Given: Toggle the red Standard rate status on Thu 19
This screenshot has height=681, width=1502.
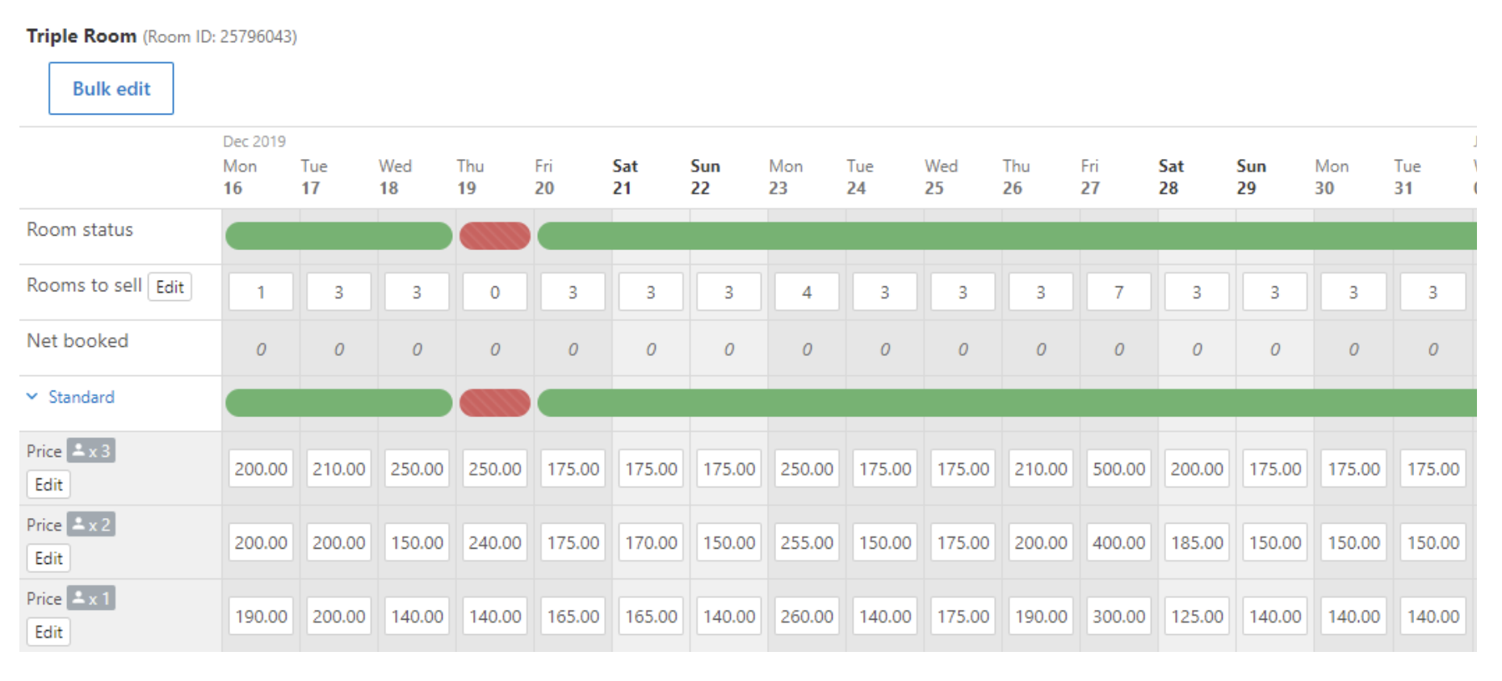Looking at the screenshot, I should point(495,403).
